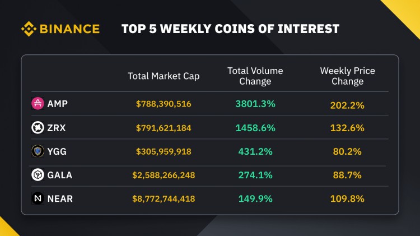Click GALA market cap $2,588,266,248
This screenshot has width=420, height=236.
pos(164,175)
